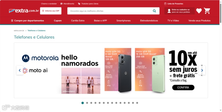Go to previous banner with left arrow
The image size is (222, 112).
[x=20, y=70]
